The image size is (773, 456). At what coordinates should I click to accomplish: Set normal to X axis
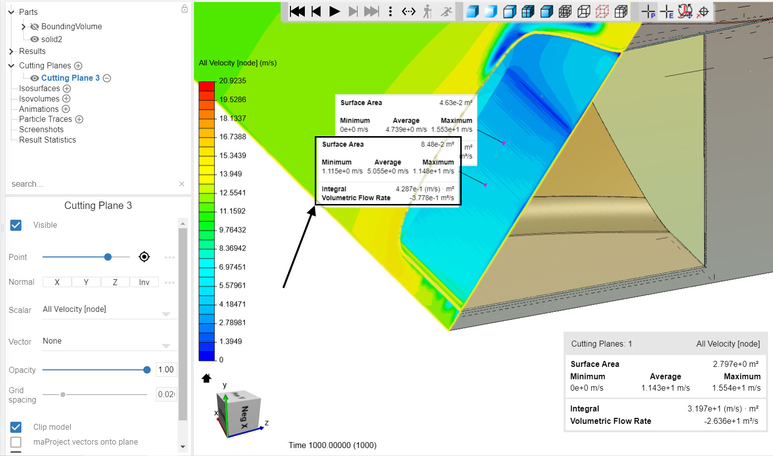tap(57, 282)
